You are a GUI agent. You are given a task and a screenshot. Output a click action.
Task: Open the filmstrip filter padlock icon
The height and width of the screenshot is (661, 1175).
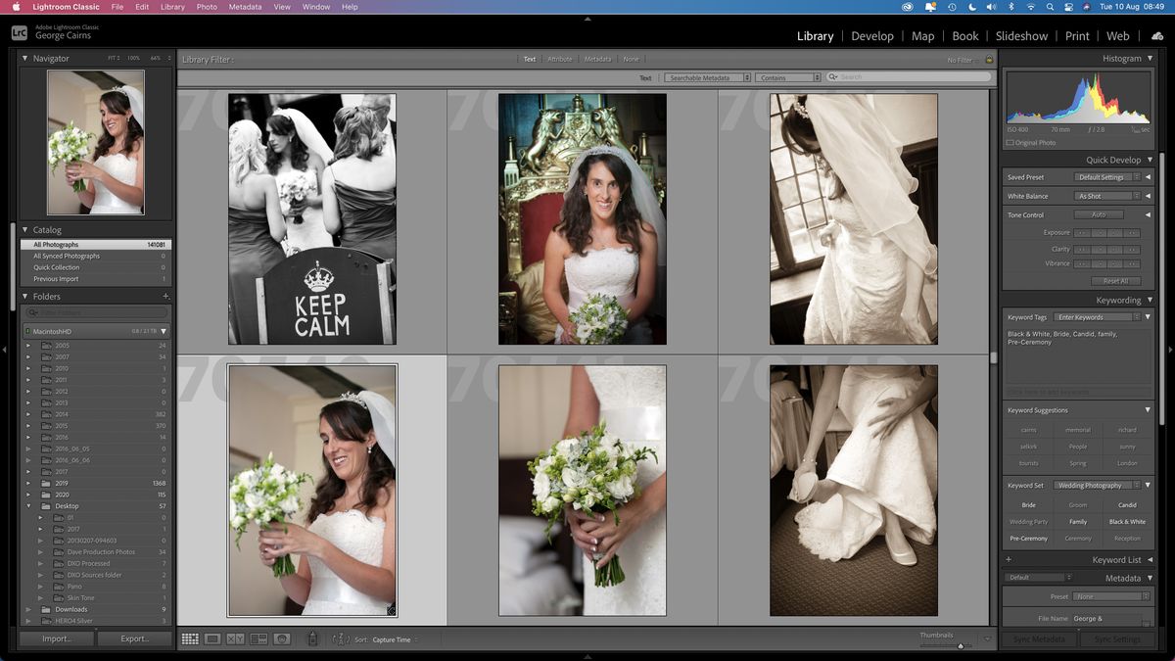(989, 59)
